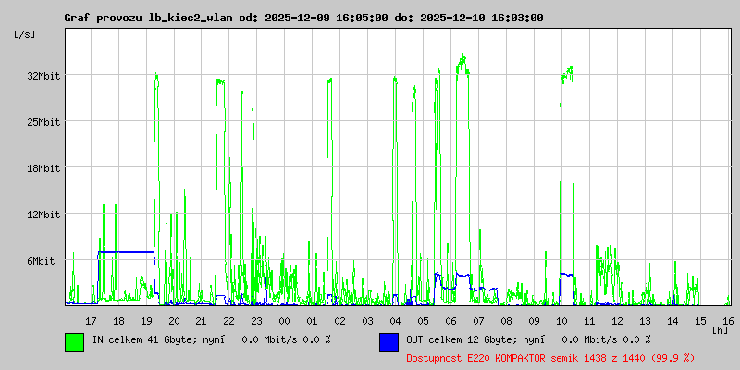This screenshot has height=370, width=740.
Task: Click the 12Mbit y-axis label
Action: (x=43, y=215)
